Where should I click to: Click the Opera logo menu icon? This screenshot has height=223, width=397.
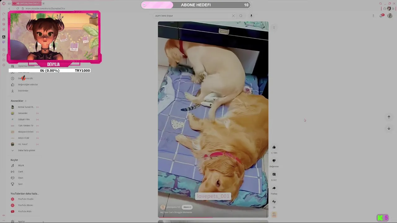tap(4, 3)
